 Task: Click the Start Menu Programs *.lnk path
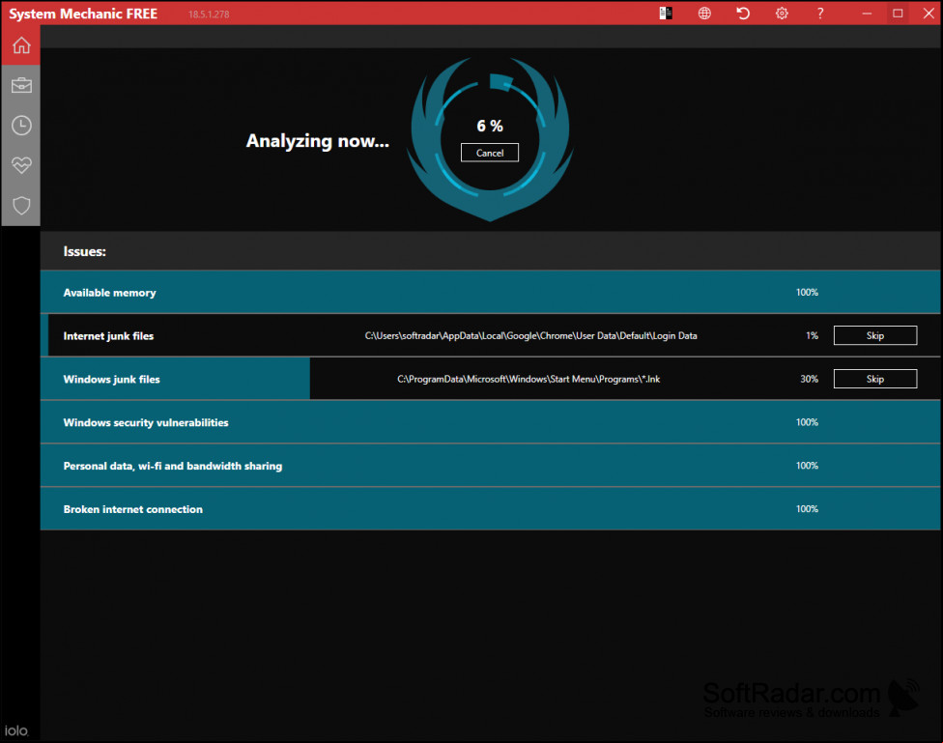tap(529, 379)
